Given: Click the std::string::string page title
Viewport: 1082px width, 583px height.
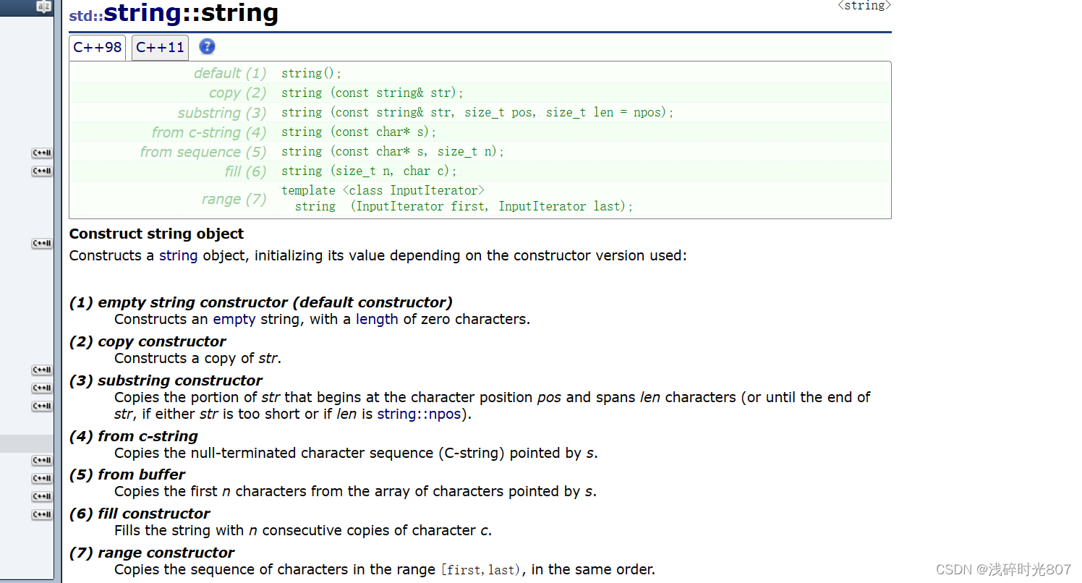Looking at the screenshot, I should (x=174, y=14).
